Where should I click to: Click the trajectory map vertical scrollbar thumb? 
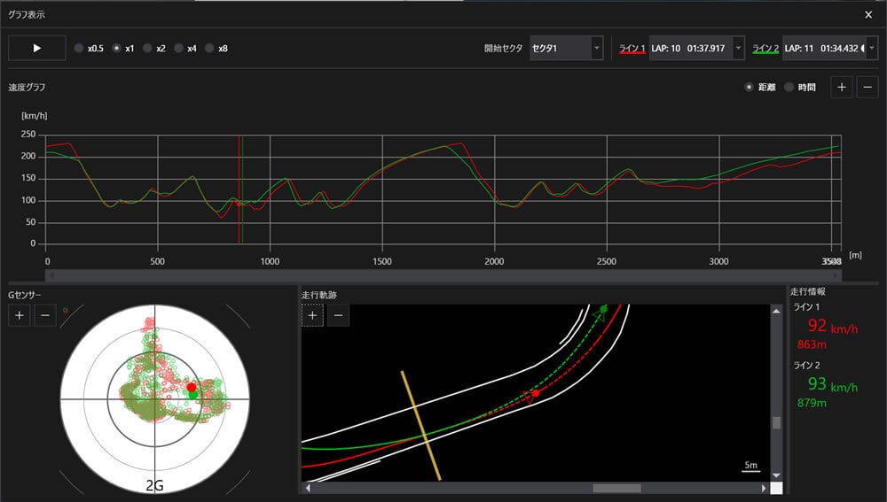click(777, 422)
